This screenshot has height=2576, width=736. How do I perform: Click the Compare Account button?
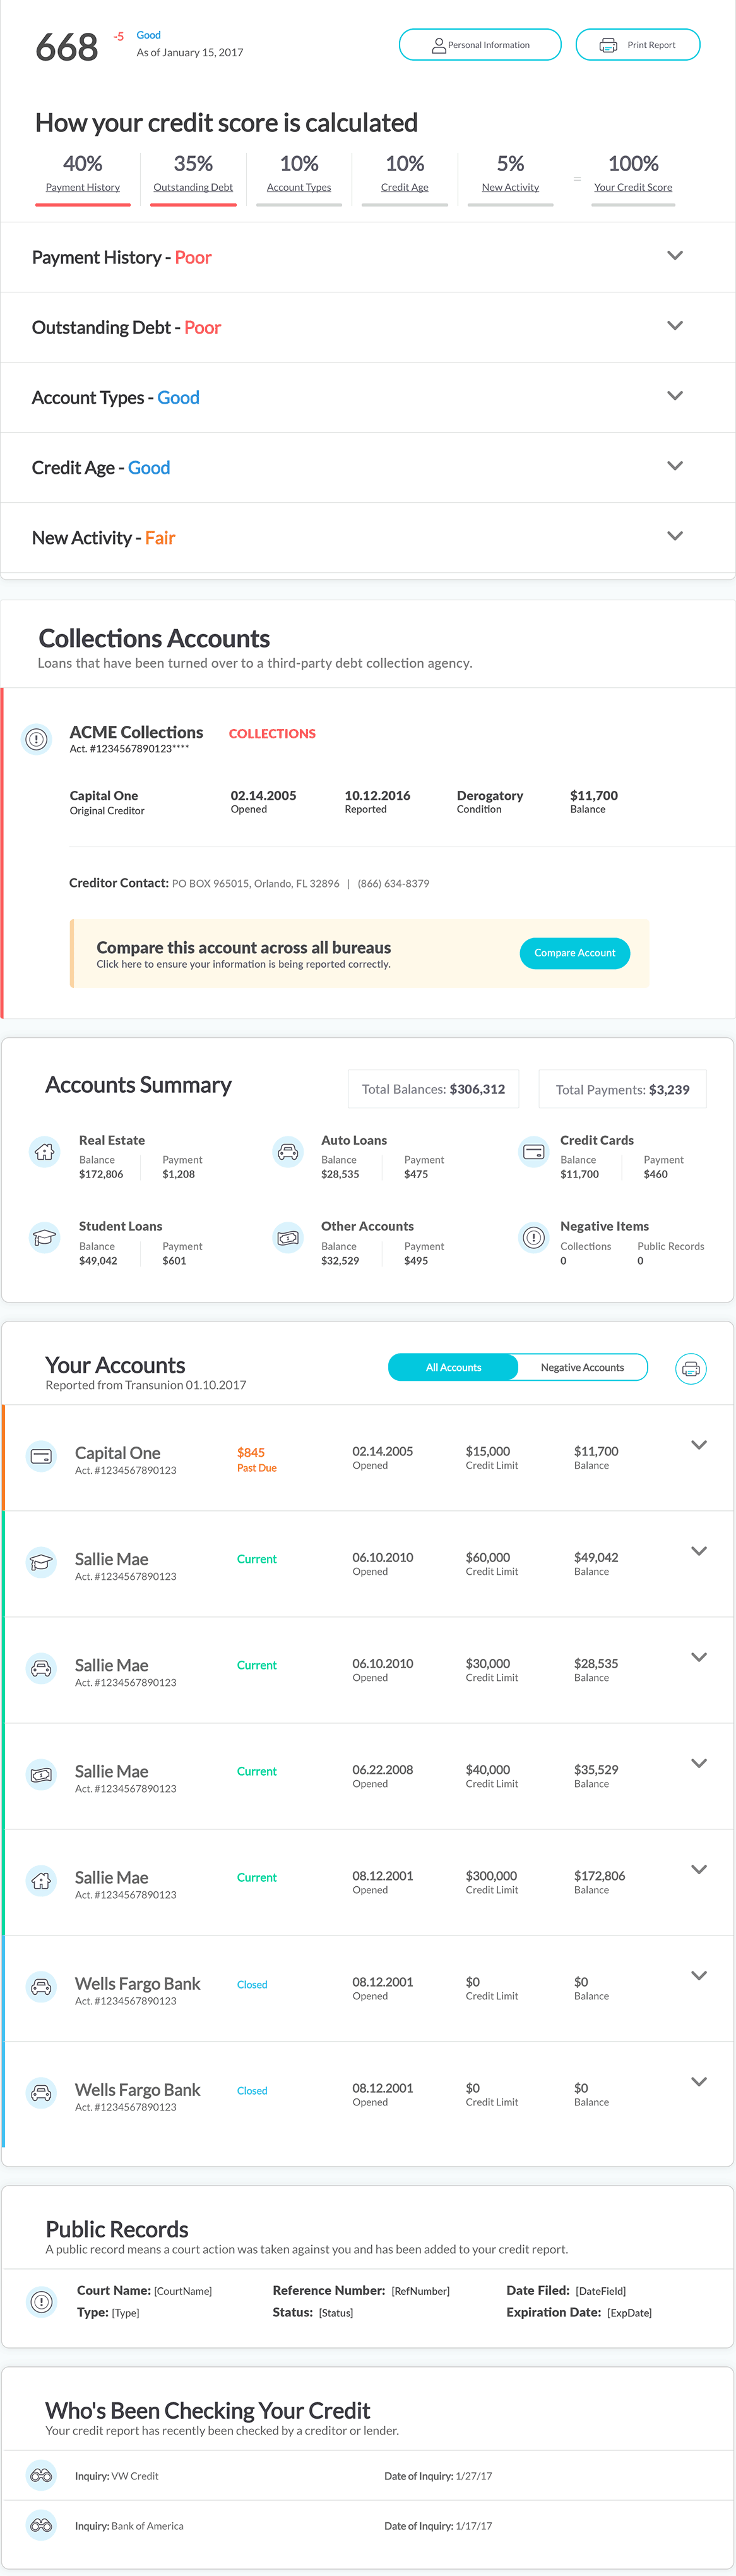tap(574, 953)
